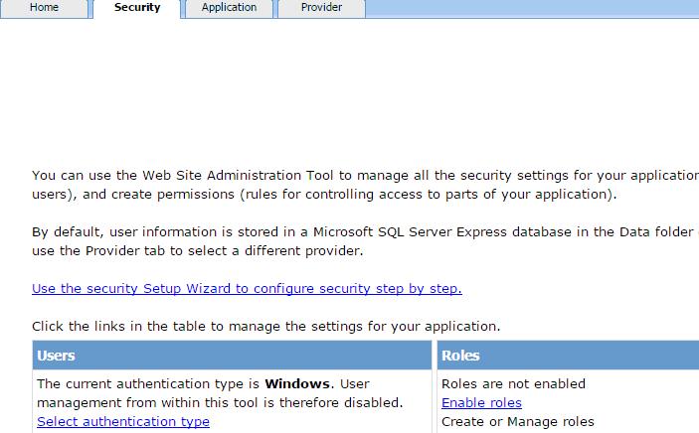Switch to the Home tab
Screen dimensions: 699x433
[x=45, y=8]
